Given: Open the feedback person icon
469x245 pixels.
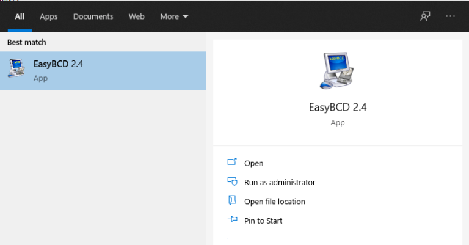Looking at the screenshot, I should pyautogui.click(x=425, y=16).
